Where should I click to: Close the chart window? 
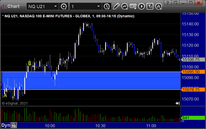click(x=199, y=3)
